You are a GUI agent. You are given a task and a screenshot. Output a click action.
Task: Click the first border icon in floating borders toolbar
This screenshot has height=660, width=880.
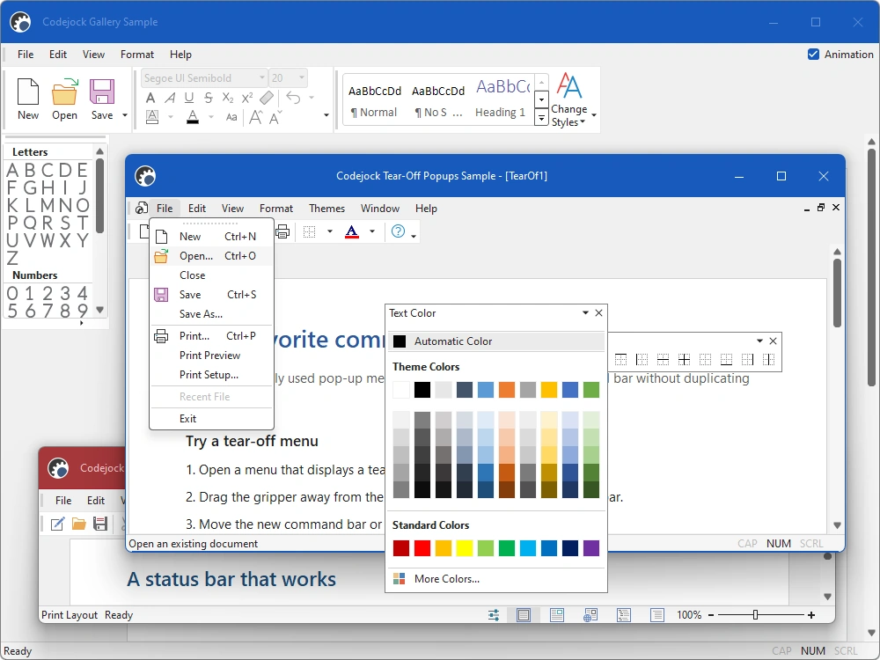[620, 359]
